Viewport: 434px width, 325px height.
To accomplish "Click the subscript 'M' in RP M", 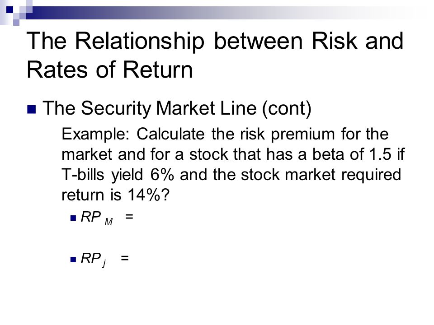I will click(x=108, y=222).
